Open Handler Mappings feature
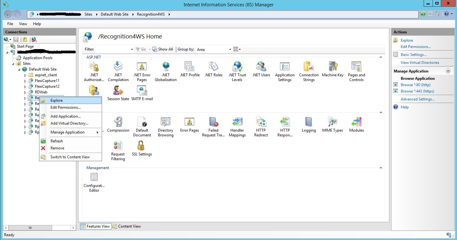This screenshot has height=240, width=457. 237,127
